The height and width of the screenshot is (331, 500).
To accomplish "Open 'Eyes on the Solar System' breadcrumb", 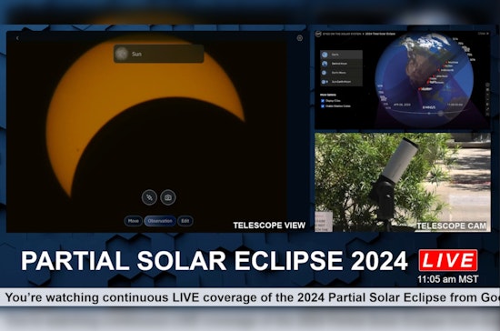I will pyautogui.click(x=342, y=34).
